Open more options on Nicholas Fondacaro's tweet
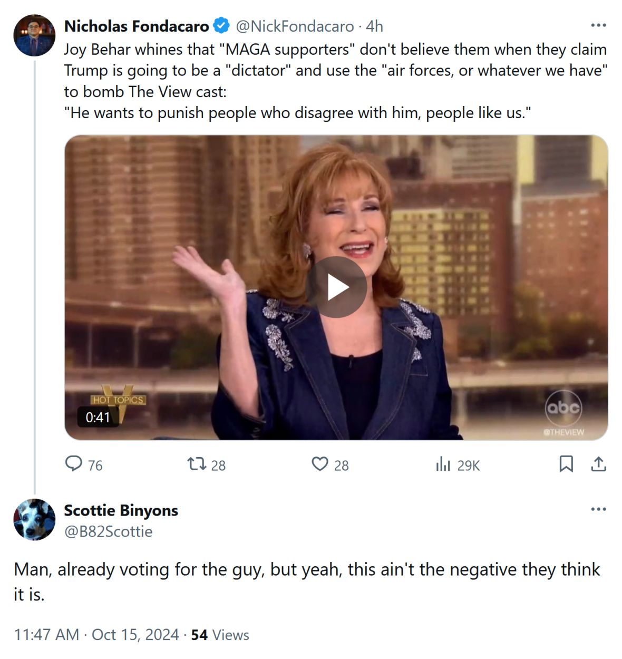 [598, 25]
